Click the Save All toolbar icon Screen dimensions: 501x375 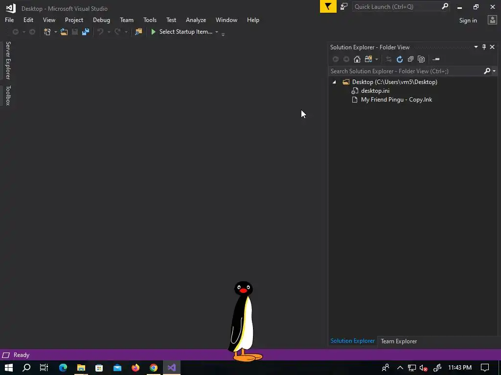coord(85,32)
